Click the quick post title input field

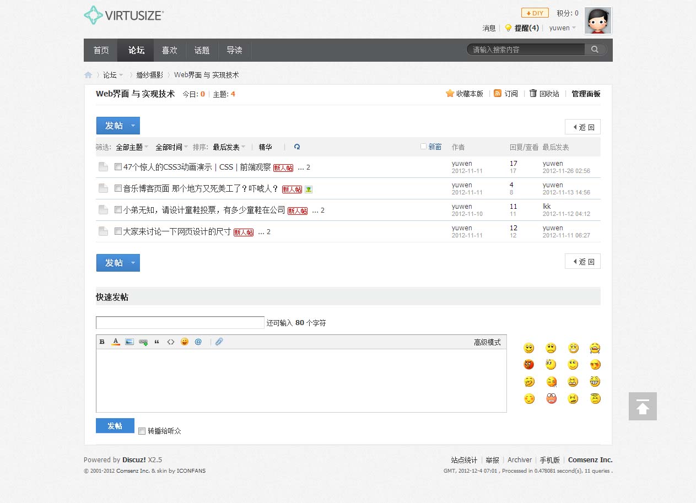180,323
